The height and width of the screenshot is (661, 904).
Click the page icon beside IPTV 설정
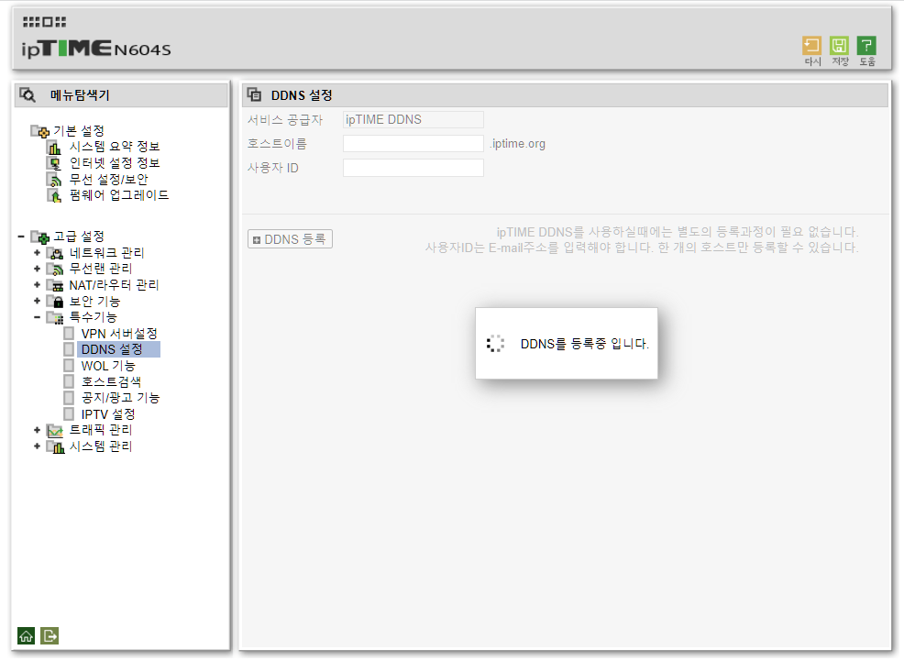pyautogui.click(x=69, y=414)
